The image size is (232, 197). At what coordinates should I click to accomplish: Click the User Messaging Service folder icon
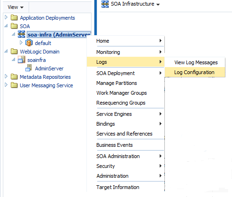click(14, 85)
